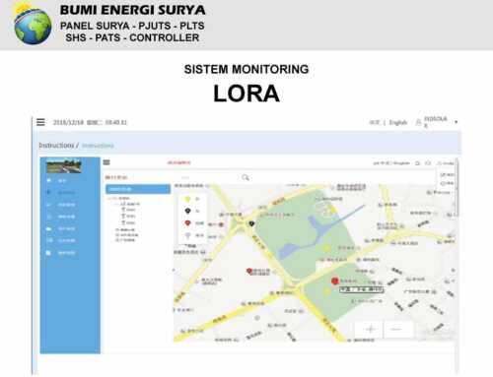Click the document icon at bottom of sidebar menu
Viewport: 493px width, 377px height.
(48, 253)
